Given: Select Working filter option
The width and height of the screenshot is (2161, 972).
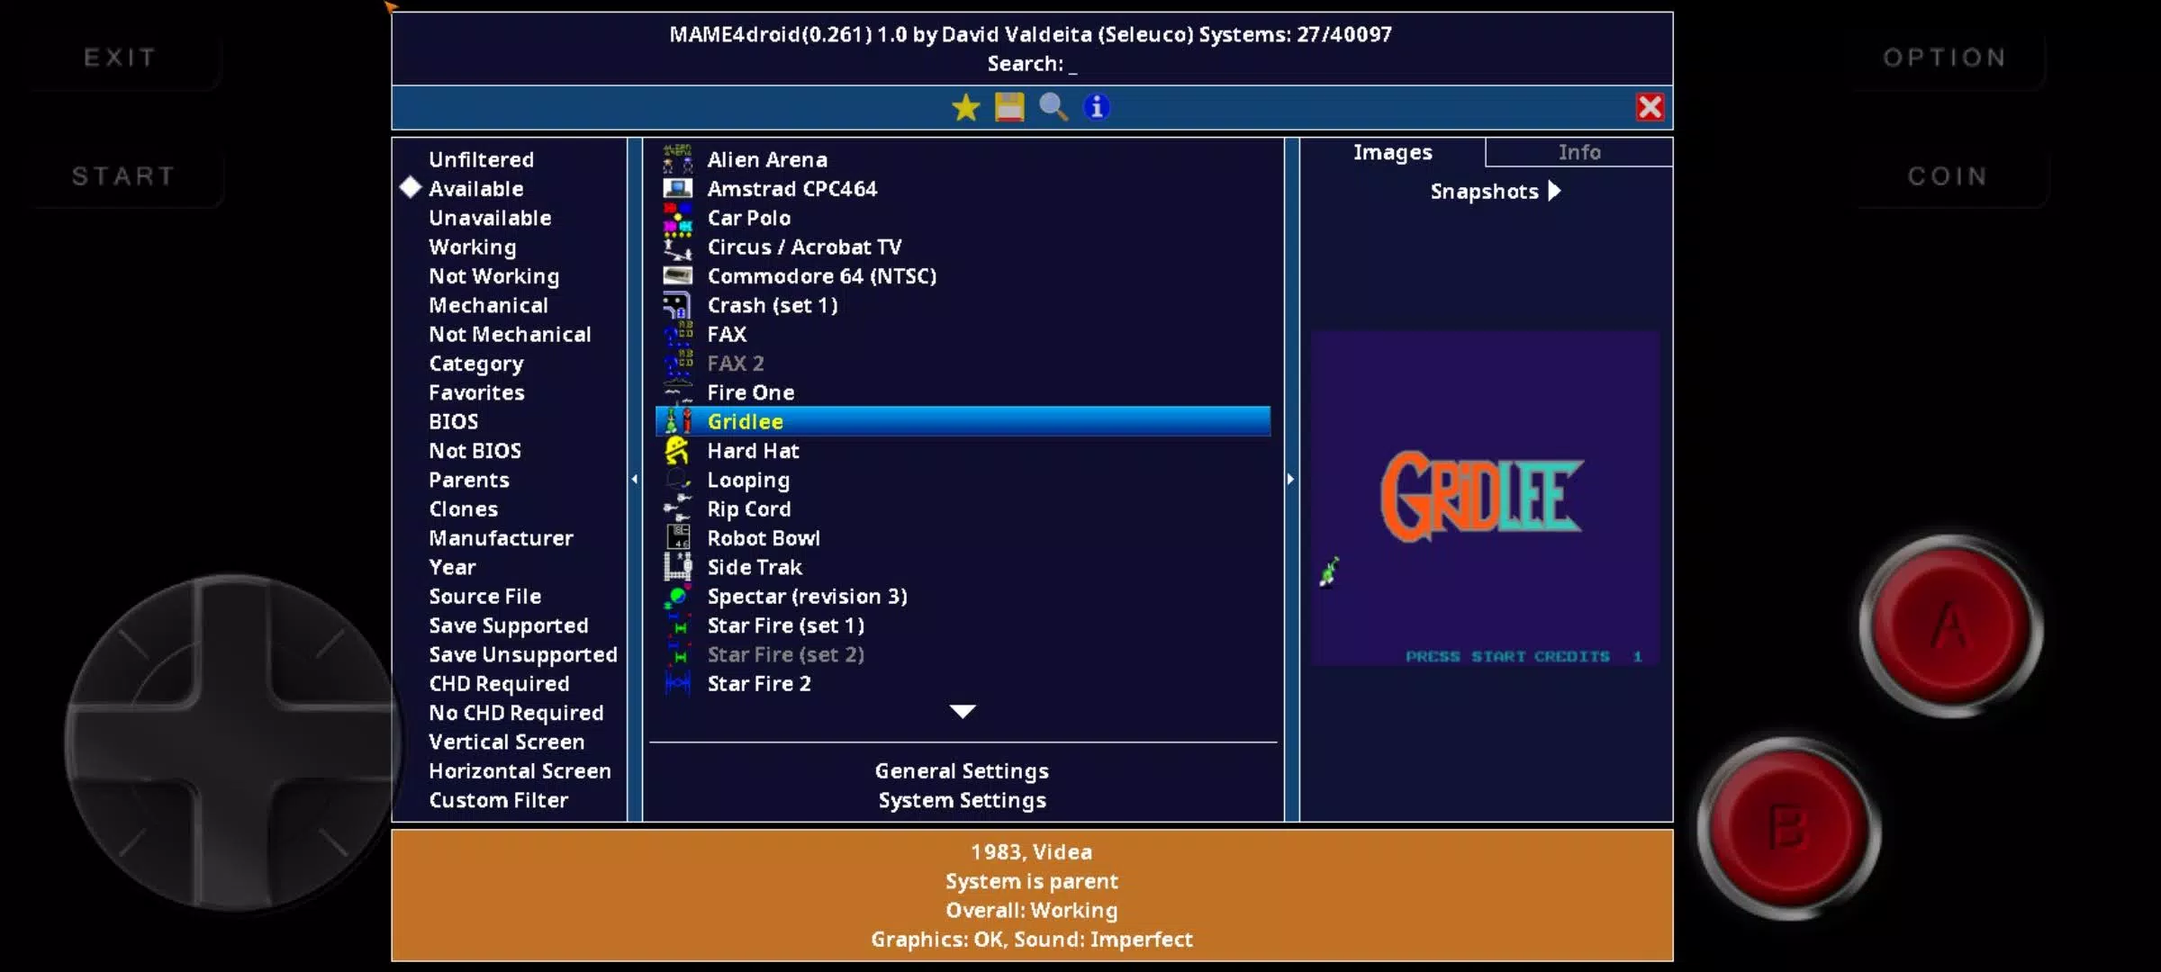Looking at the screenshot, I should 471,247.
